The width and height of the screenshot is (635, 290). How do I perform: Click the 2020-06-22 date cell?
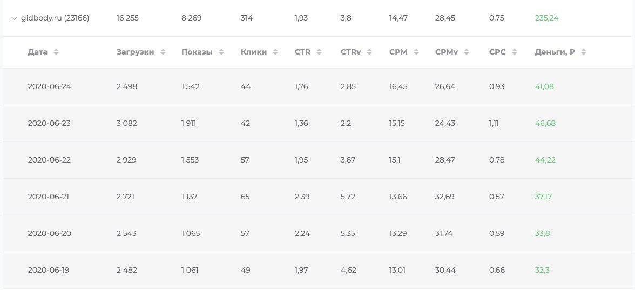pyautogui.click(x=50, y=160)
